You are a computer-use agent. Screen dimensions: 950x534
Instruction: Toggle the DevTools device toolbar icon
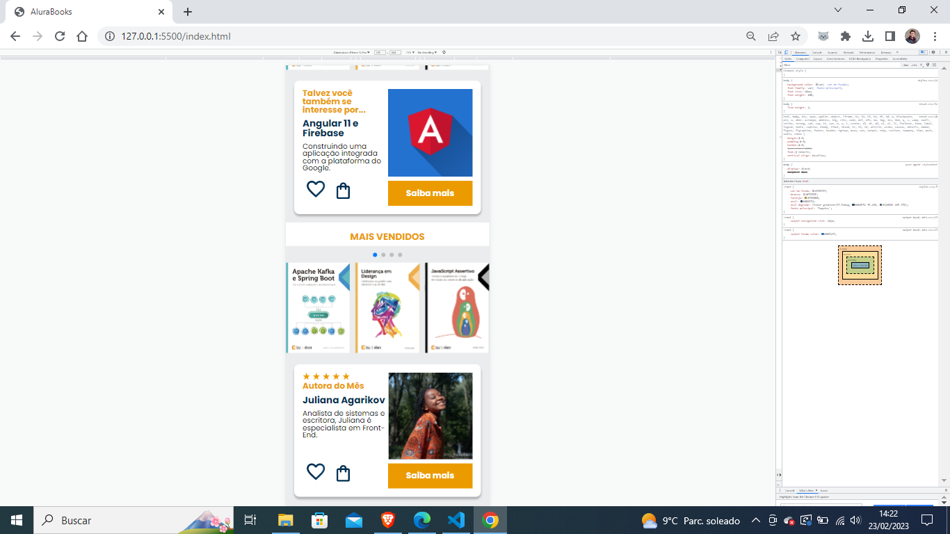click(786, 52)
